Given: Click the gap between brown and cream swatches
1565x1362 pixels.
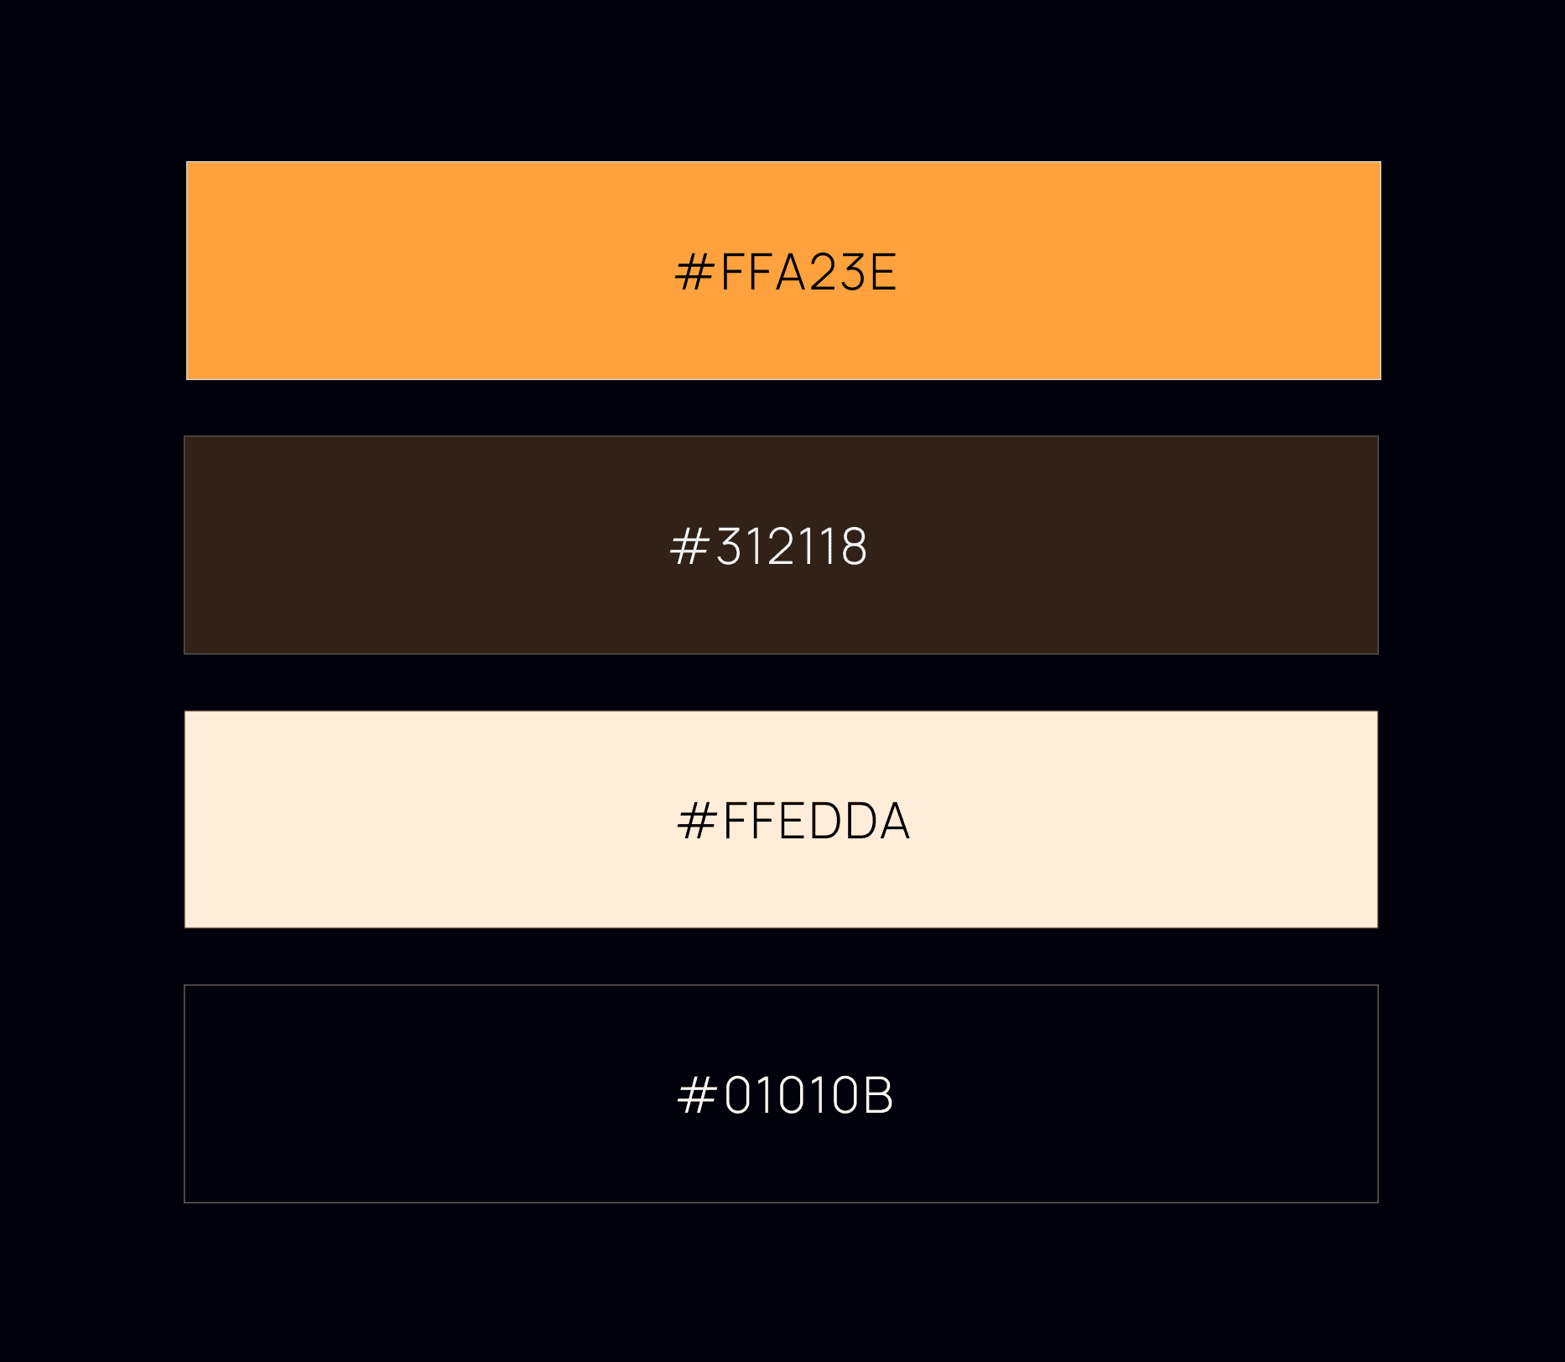Looking at the screenshot, I should point(782,682).
